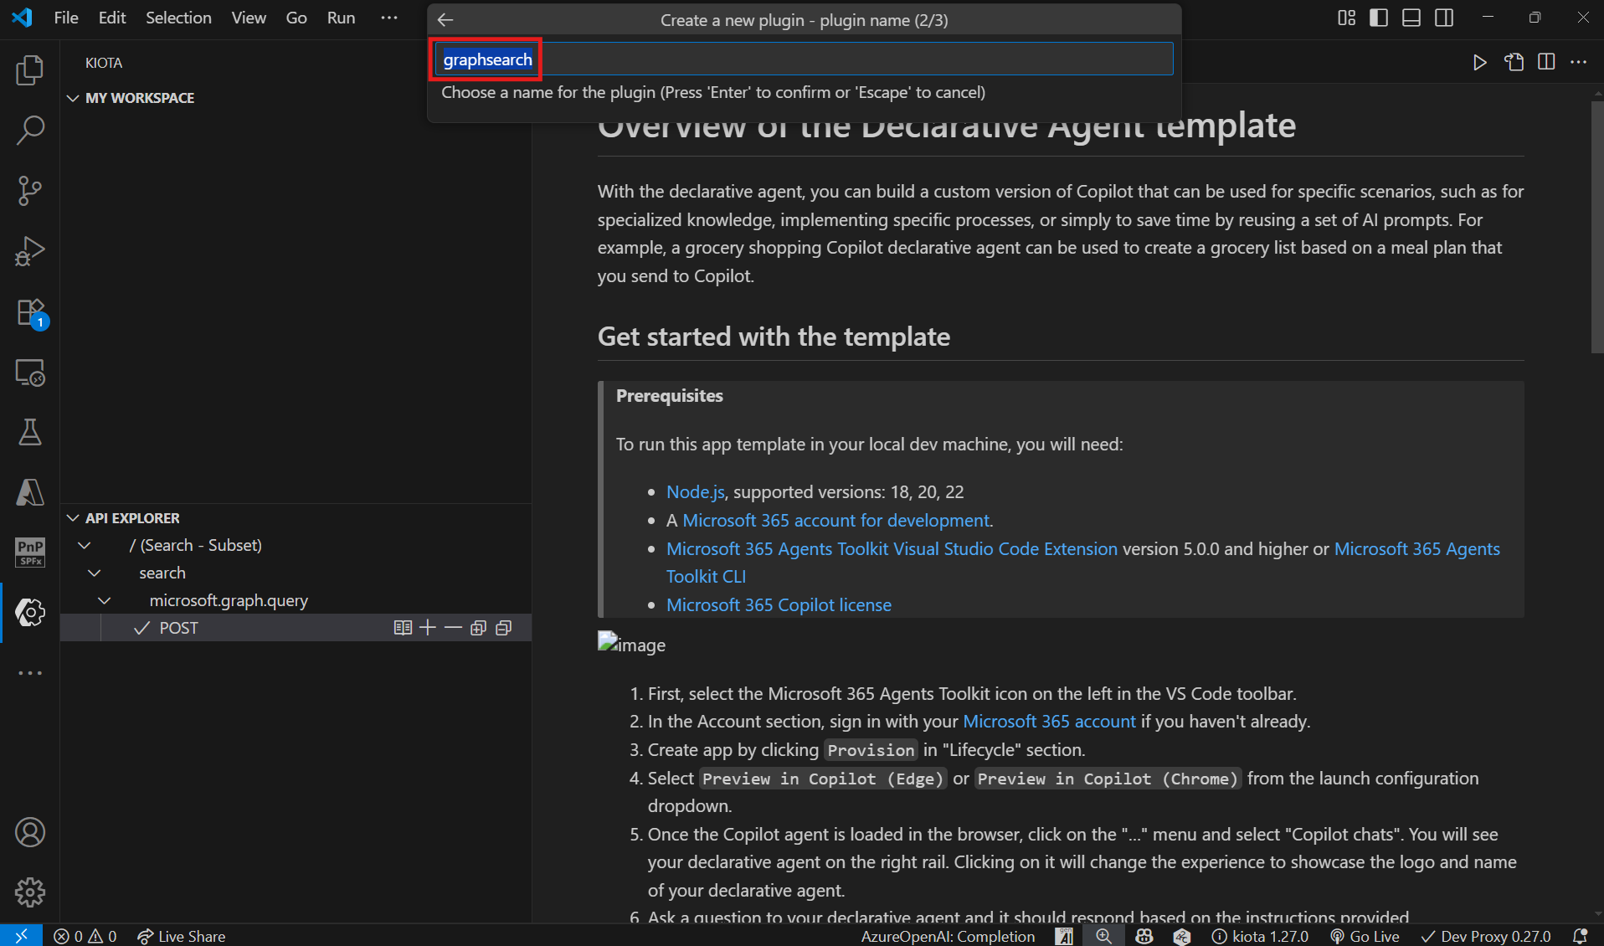Open the File menu

click(66, 18)
